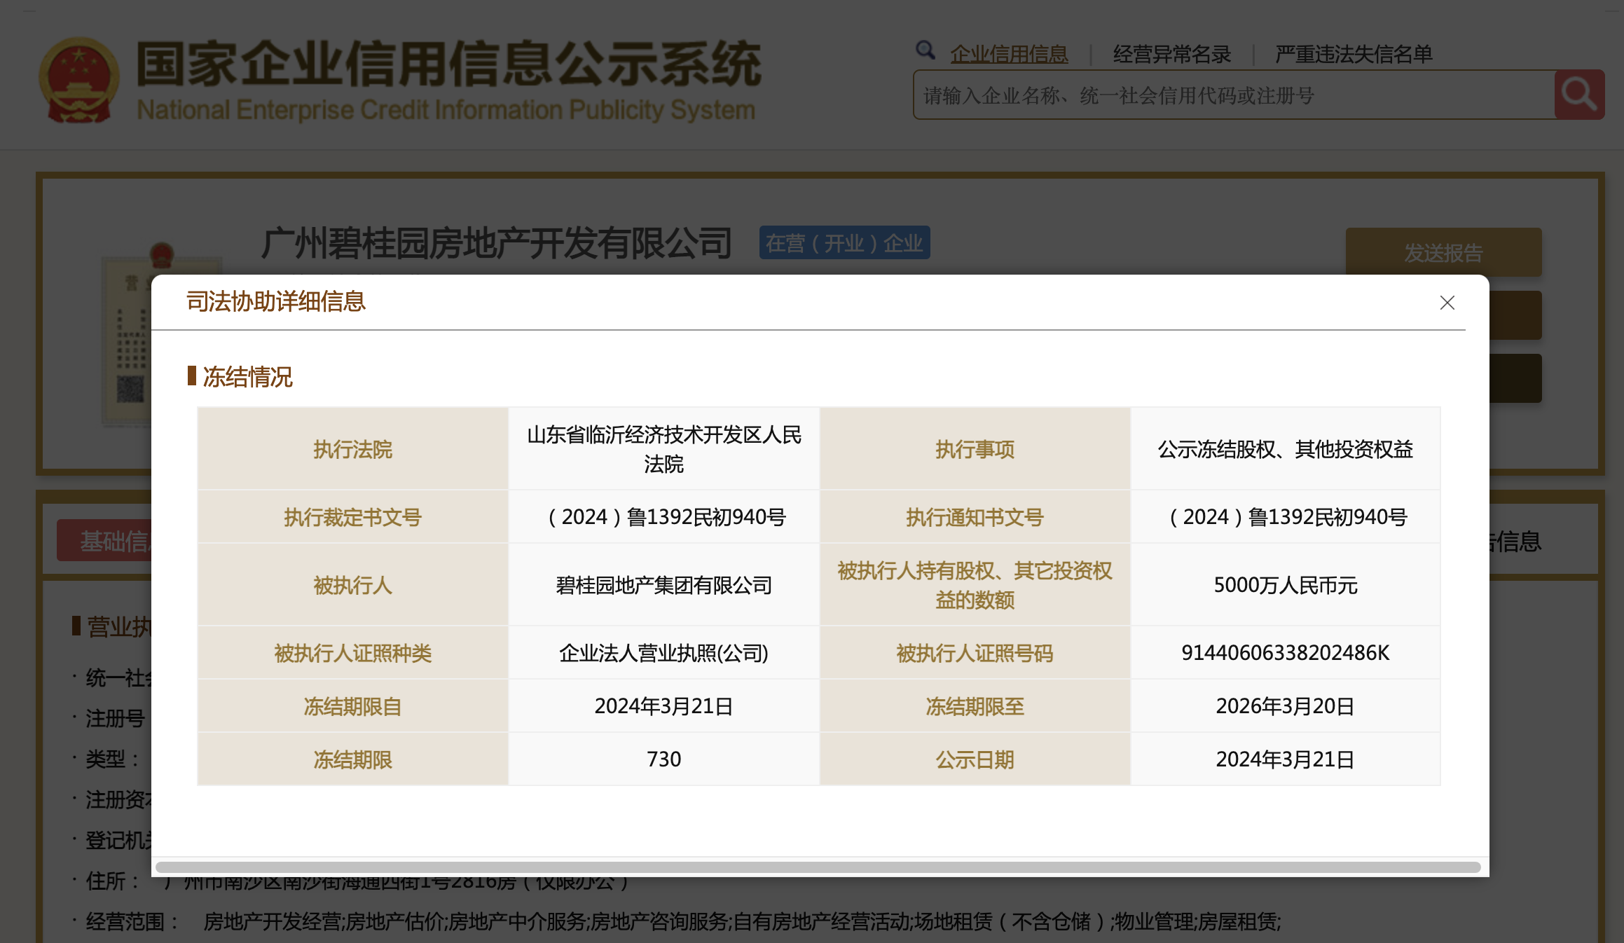Click court name 山东省临沂经济技术开发区人民法院
Screen dimensions: 1624x943
(664, 449)
